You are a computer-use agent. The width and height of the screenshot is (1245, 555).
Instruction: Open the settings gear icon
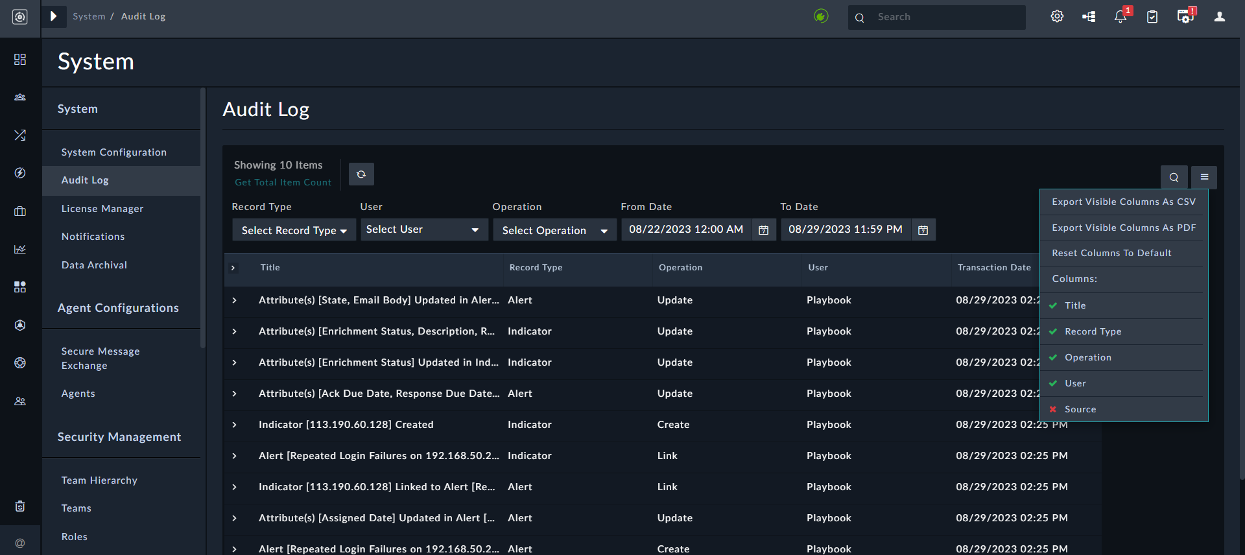click(x=1057, y=17)
